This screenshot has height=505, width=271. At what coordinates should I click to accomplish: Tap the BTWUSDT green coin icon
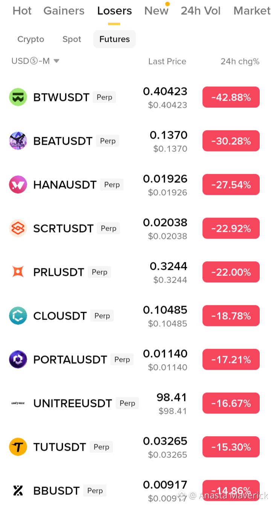[x=18, y=97]
